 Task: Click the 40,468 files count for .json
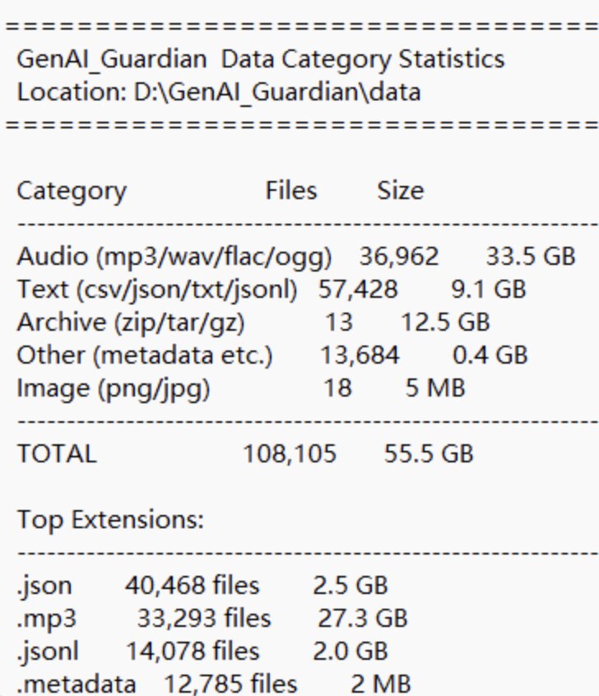click(192, 586)
